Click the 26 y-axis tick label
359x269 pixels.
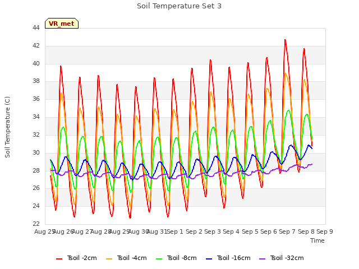36,188
